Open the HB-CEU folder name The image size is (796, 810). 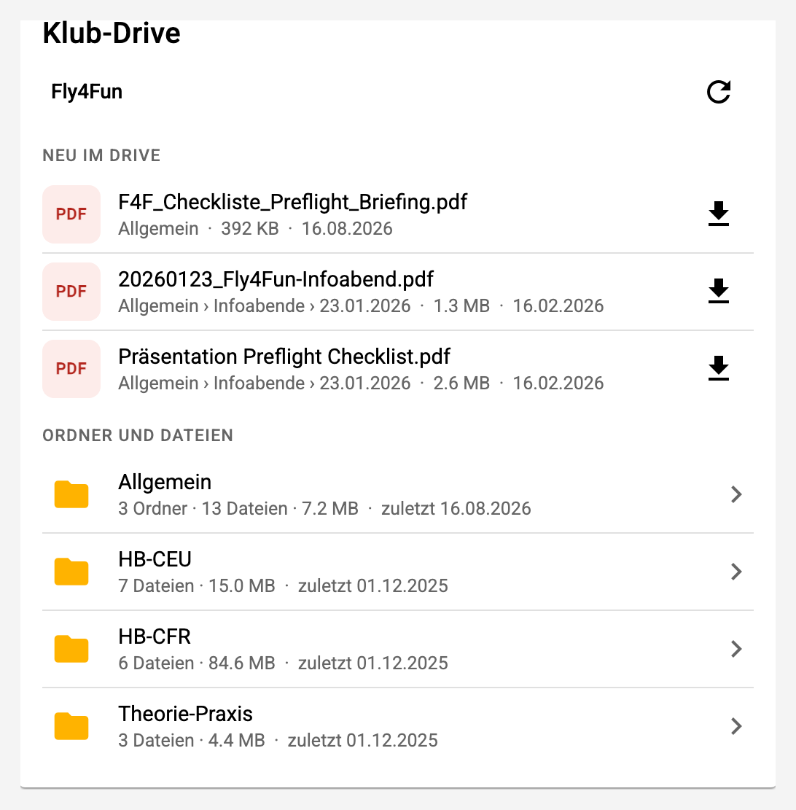155,559
